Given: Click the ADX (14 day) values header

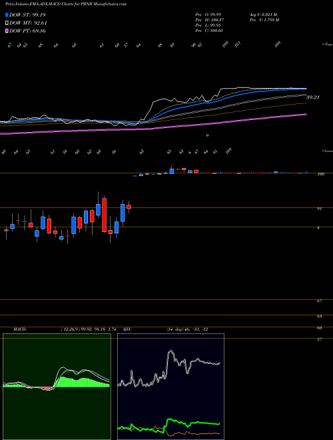Looking at the screenshot, I should click(166, 329).
